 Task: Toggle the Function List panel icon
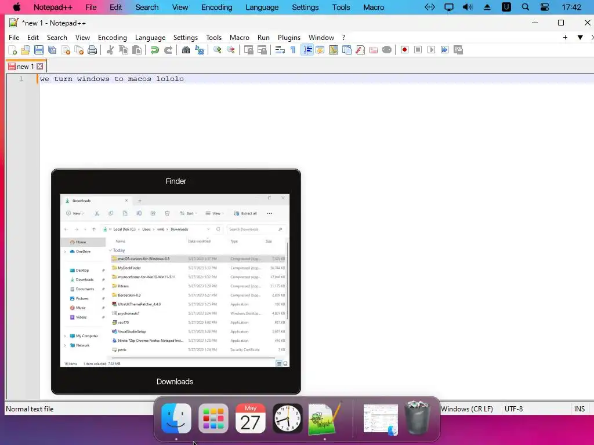(360, 50)
